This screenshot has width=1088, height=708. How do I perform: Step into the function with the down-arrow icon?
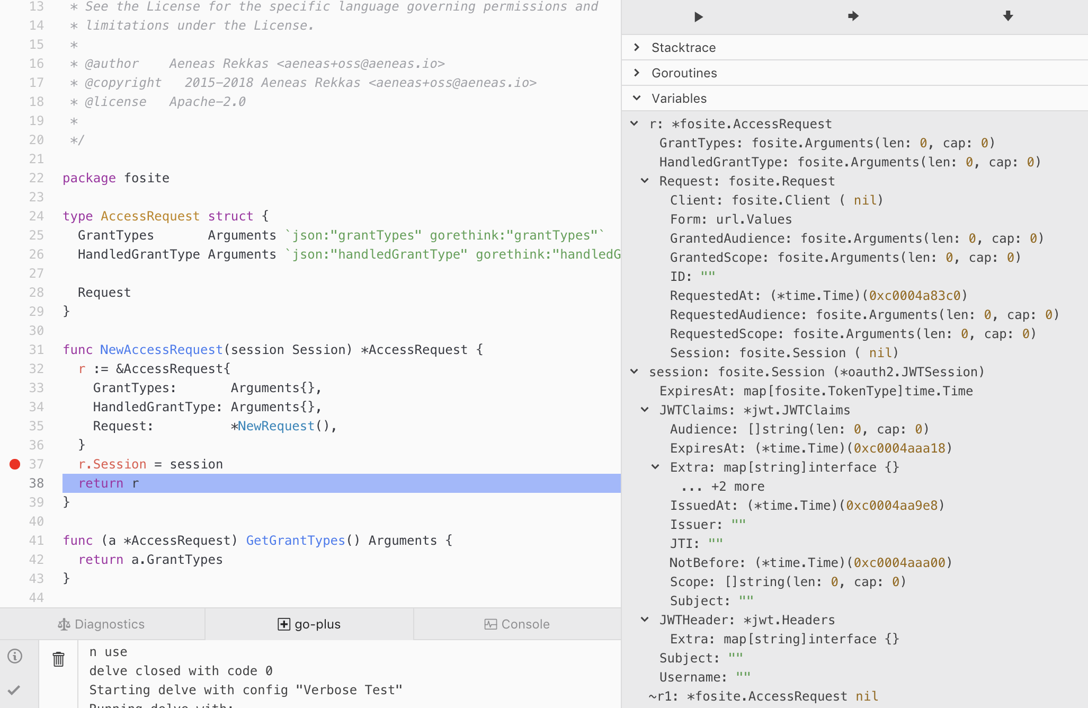coord(1007,16)
